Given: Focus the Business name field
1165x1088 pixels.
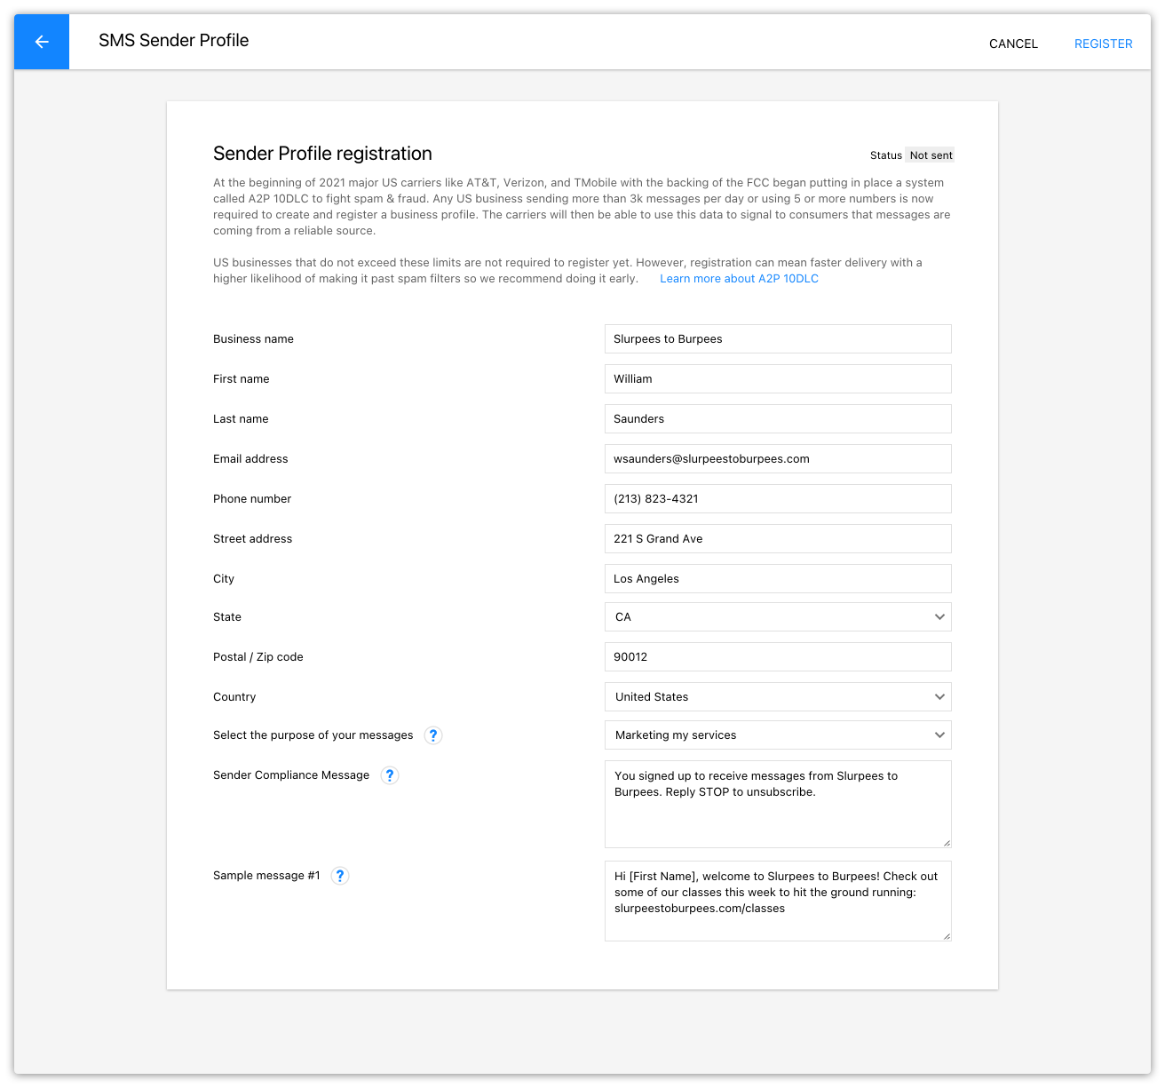Looking at the screenshot, I should [778, 339].
